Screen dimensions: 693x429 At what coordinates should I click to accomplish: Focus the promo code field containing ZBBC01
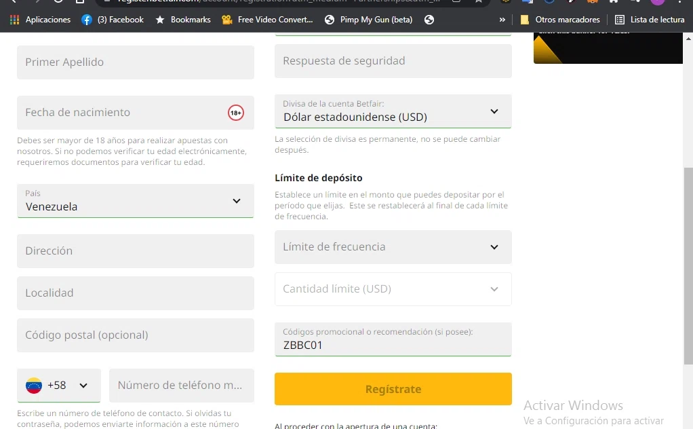tap(393, 339)
